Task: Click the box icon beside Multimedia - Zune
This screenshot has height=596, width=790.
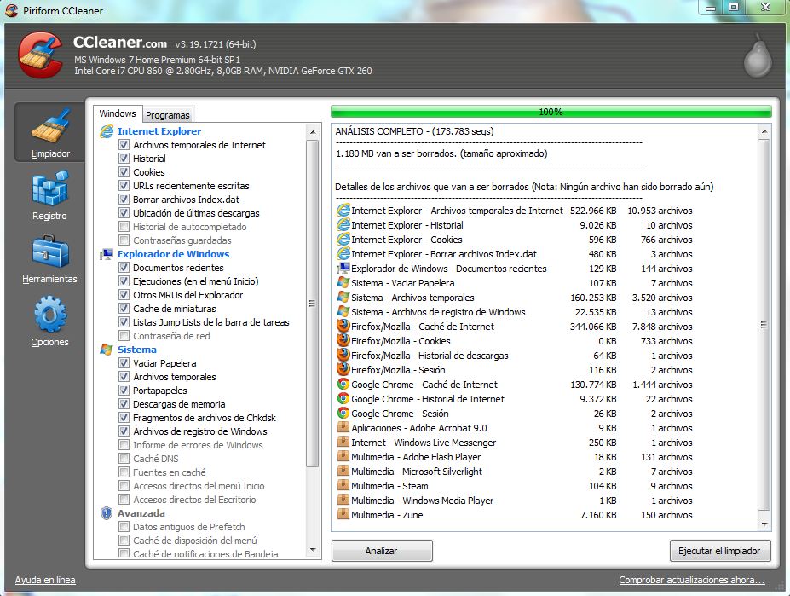Action: pos(343,515)
